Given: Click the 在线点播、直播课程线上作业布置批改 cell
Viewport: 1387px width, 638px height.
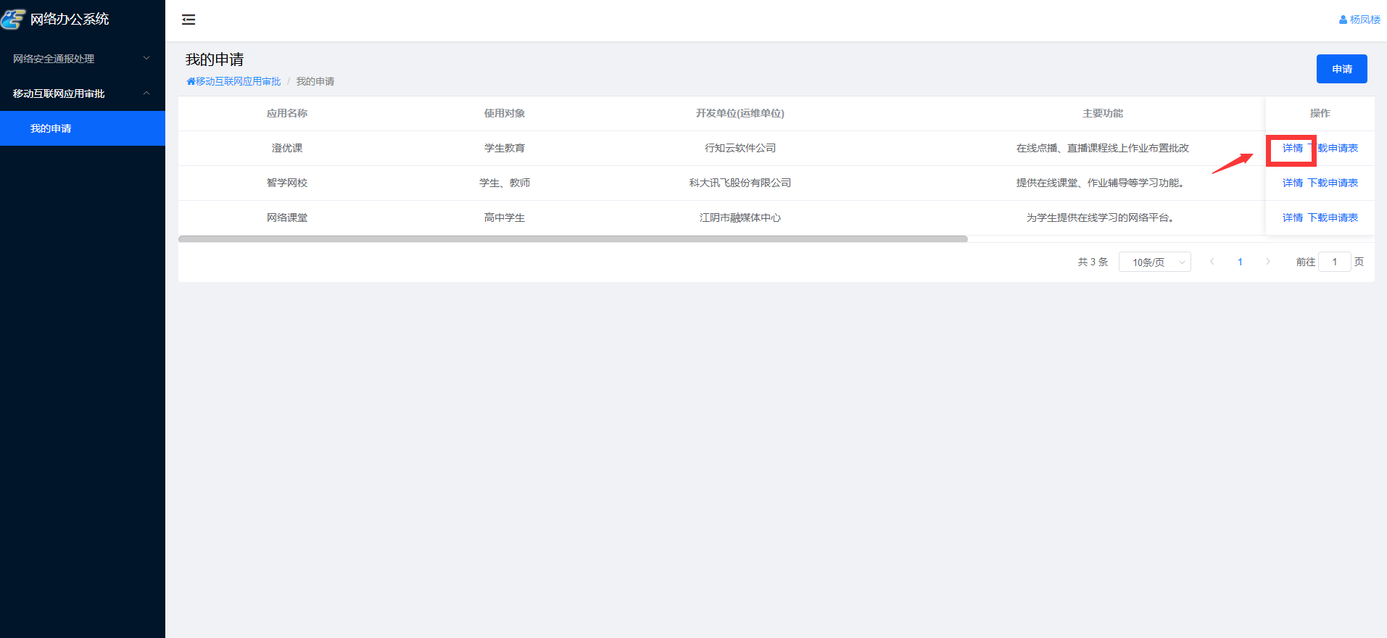Looking at the screenshot, I should pos(1103,148).
